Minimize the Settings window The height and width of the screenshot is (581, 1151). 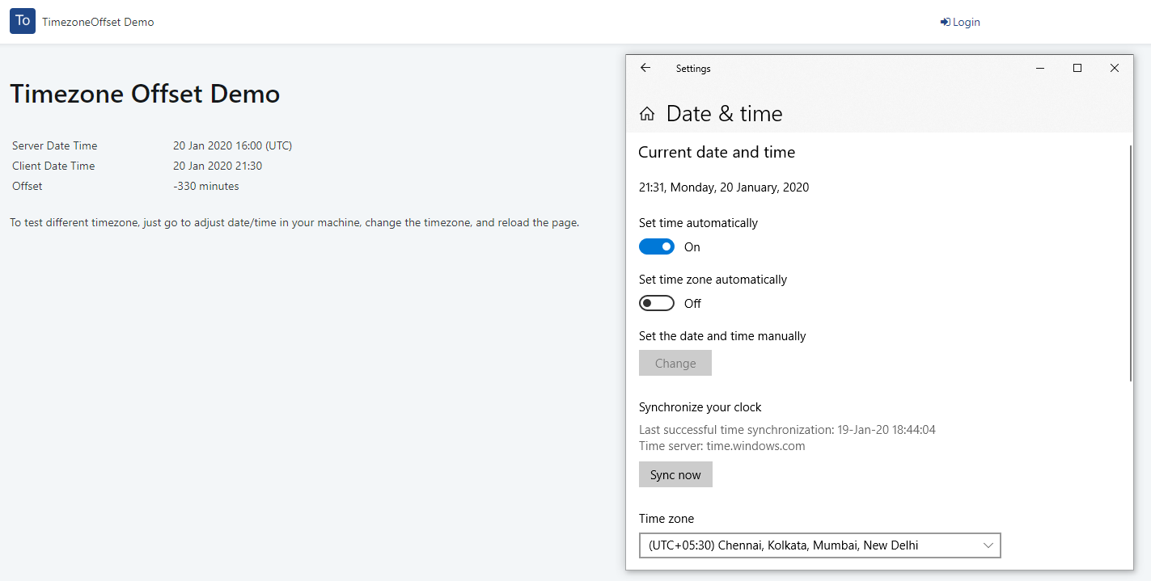tap(1040, 69)
